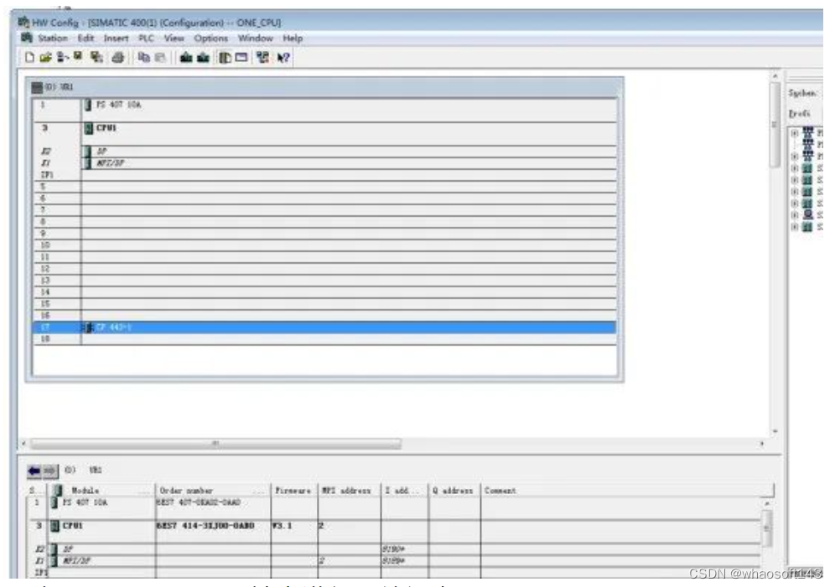Click the New station toolbar icon

(x=30, y=57)
